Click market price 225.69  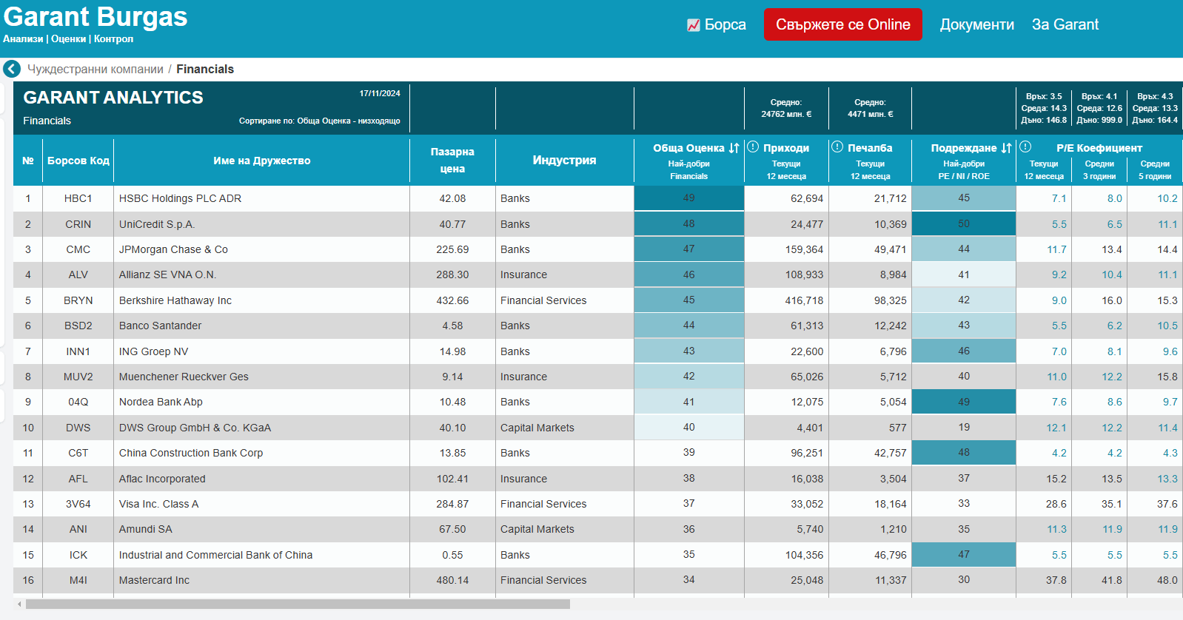[452, 249]
